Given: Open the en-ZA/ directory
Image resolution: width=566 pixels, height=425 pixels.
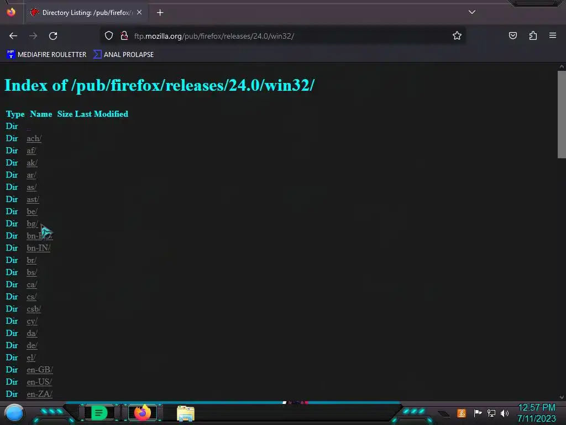Looking at the screenshot, I should 39,394.
